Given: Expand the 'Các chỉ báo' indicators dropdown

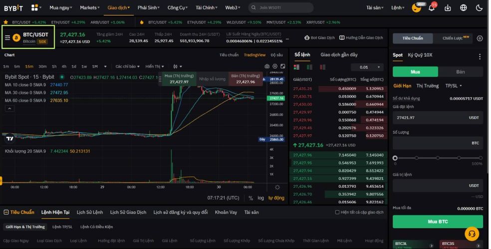Looking at the screenshot, I should click(128, 66).
